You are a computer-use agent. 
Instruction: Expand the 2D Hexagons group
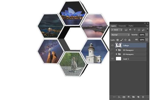(116, 54)
